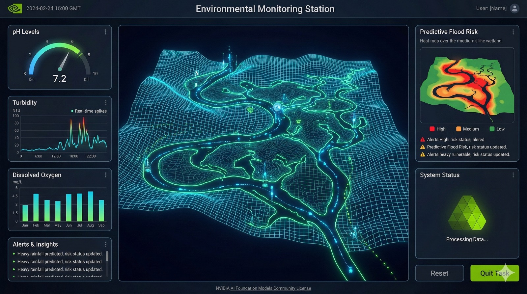Open the user profile avatar icon
Screen dimensions: 527x294
(x=514, y=8)
